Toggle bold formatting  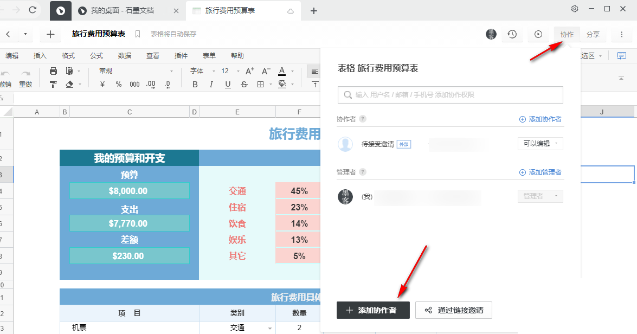195,84
